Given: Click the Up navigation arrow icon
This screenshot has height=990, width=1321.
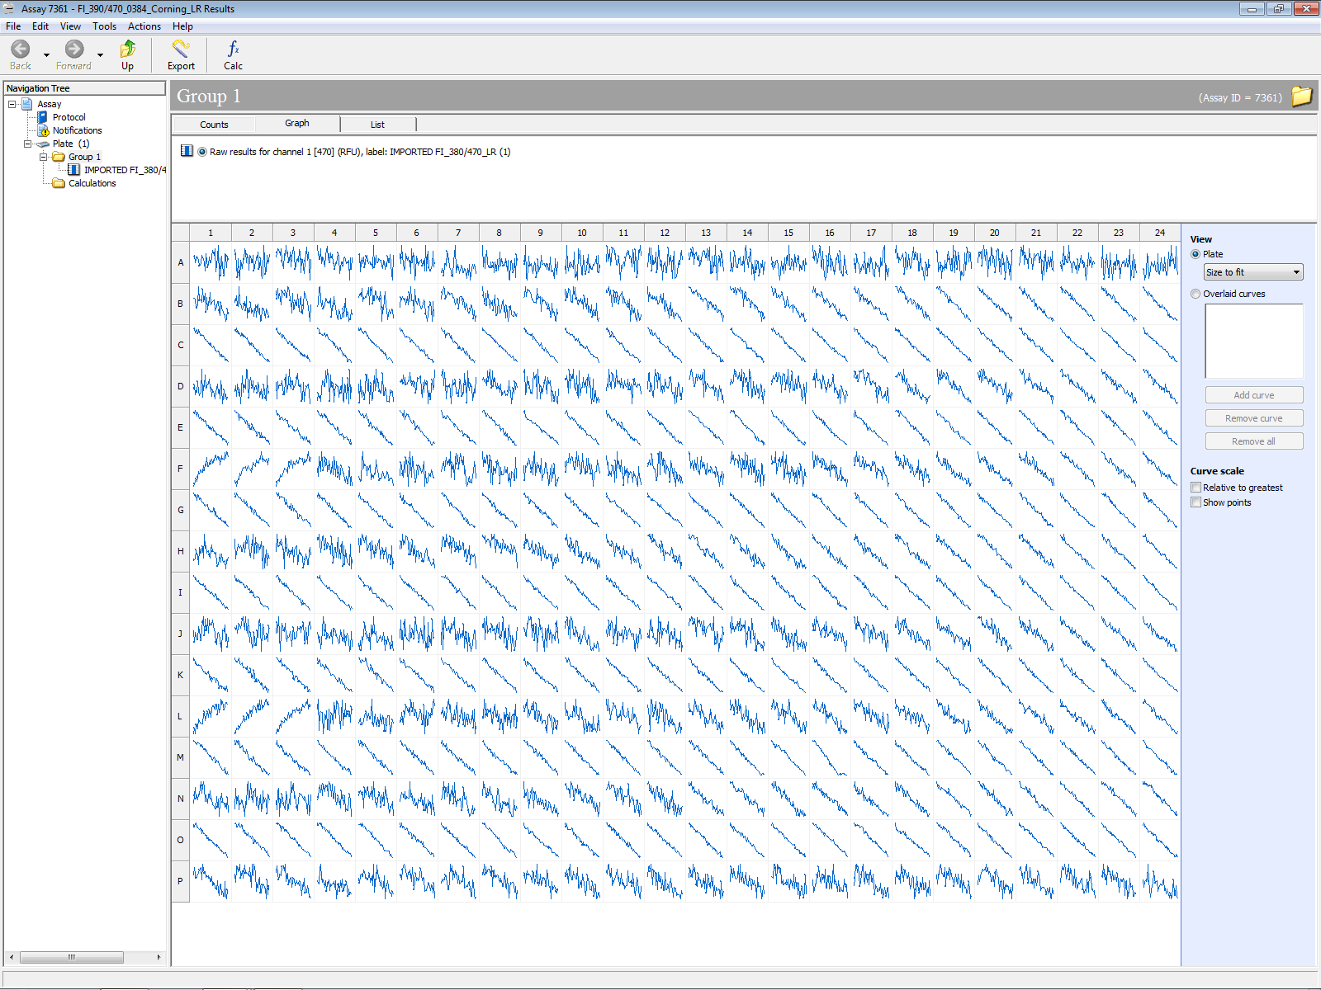Looking at the screenshot, I should click(128, 49).
